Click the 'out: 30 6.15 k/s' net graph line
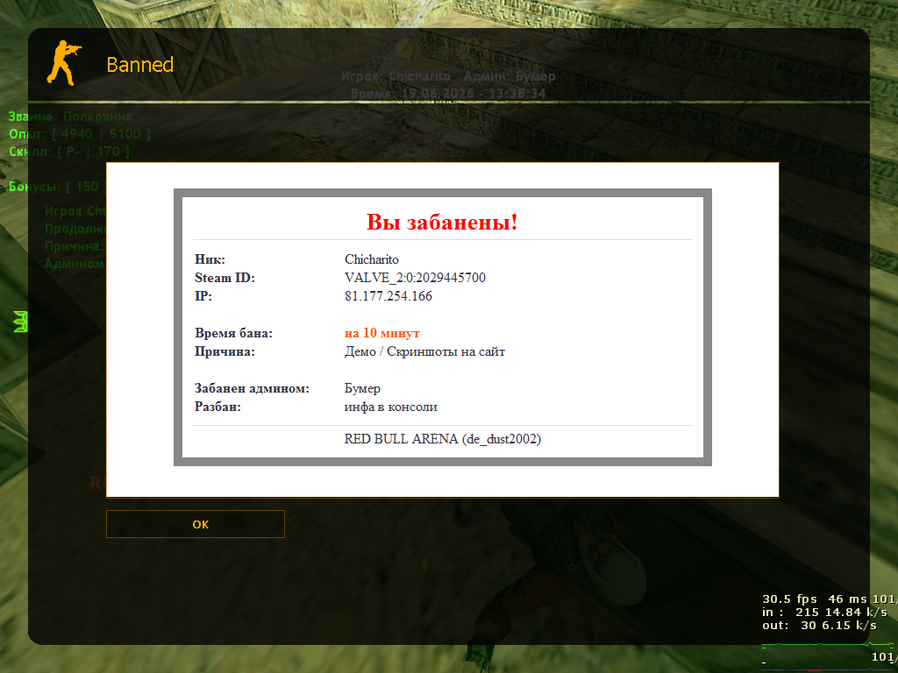This screenshot has height=673, width=898. (819, 626)
